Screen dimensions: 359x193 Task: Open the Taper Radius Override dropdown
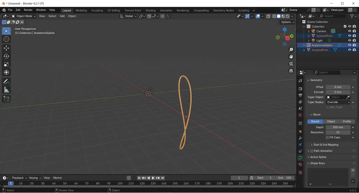click(338, 102)
